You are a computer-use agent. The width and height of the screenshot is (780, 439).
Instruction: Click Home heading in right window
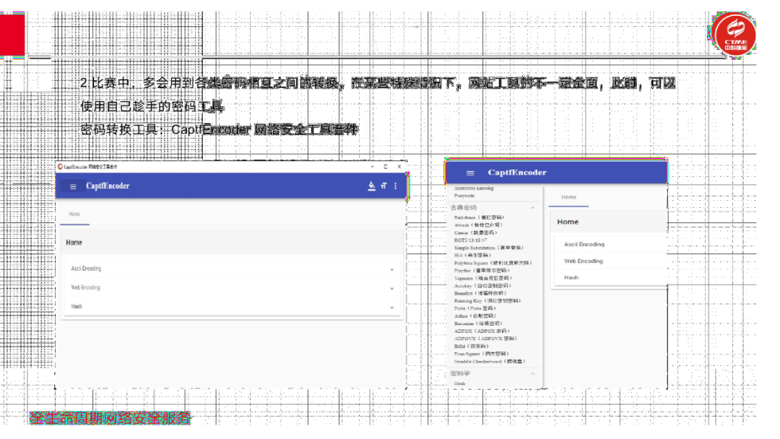568,222
